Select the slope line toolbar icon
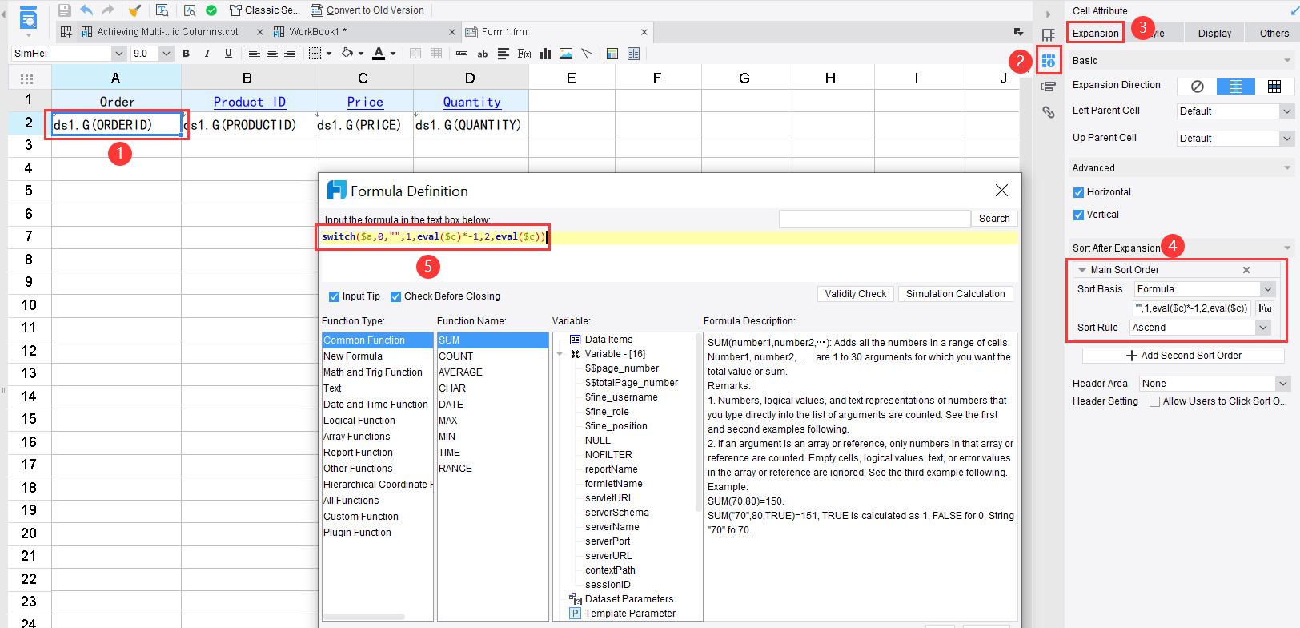The width and height of the screenshot is (1300, 628). 587,54
